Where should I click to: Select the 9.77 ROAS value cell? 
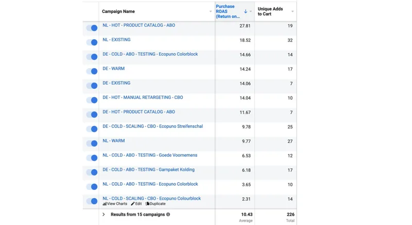[x=246, y=141]
